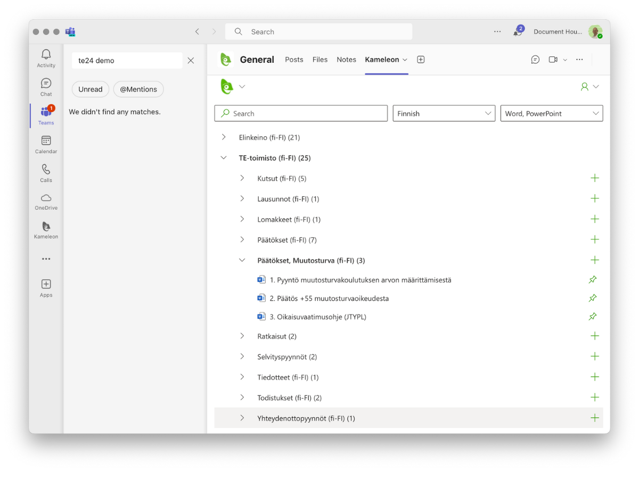Pin the Pyyntö muutosturvakoulutuksen document
Viewport: 639px width, 479px height.
593,279
